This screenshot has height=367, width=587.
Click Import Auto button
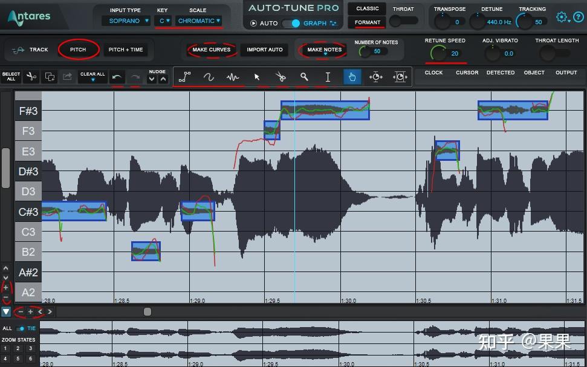click(265, 50)
